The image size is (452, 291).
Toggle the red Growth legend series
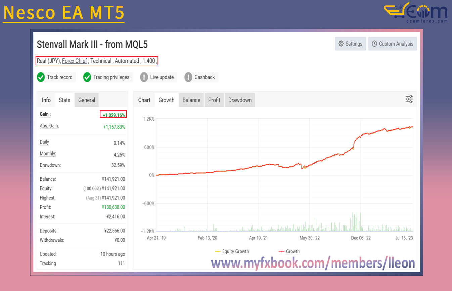(x=289, y=251)
